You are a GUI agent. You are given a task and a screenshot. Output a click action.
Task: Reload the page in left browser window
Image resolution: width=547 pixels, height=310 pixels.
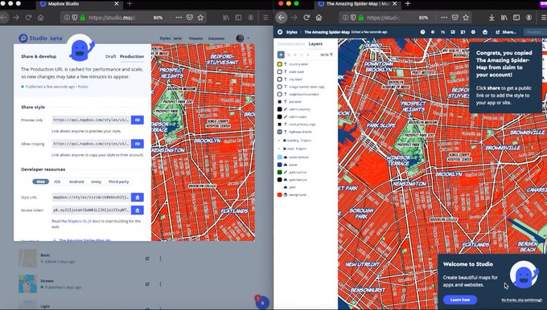tap(29, 18)
